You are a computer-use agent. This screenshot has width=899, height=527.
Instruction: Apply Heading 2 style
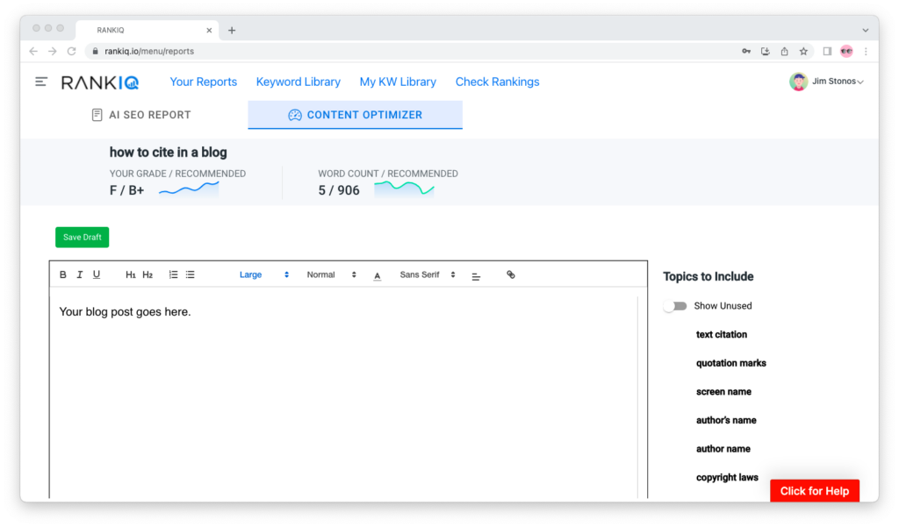tap(147, 275)
